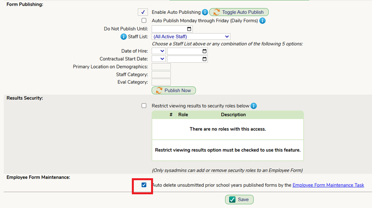This screenshot has width=372, height=208.
Task: Uncheck Auto delete unsubmitted prior school years forms
Action: pyautogui.click(x=144, y=185)
